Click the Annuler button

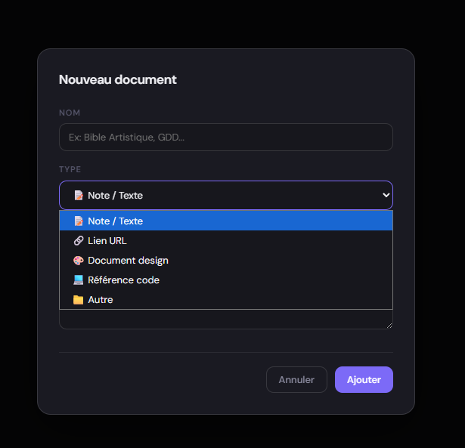(296, 379)
